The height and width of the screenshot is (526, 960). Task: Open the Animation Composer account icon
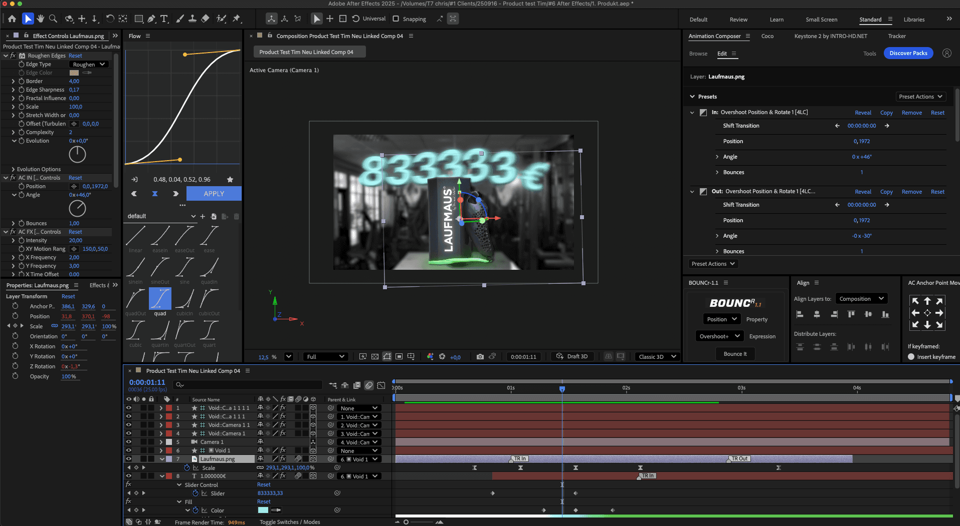[947, 53]
